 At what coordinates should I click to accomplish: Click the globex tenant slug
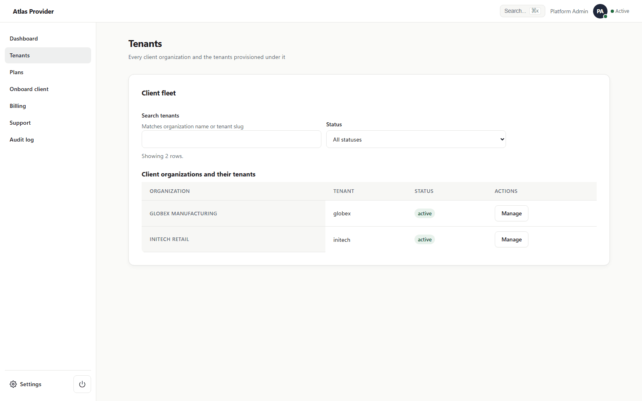click(342, 213)
